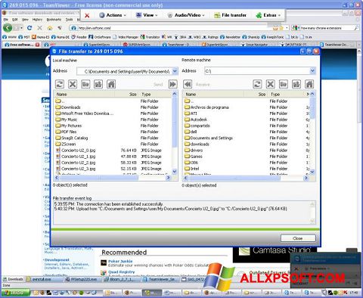Click local list scroll down arrow

175,172
